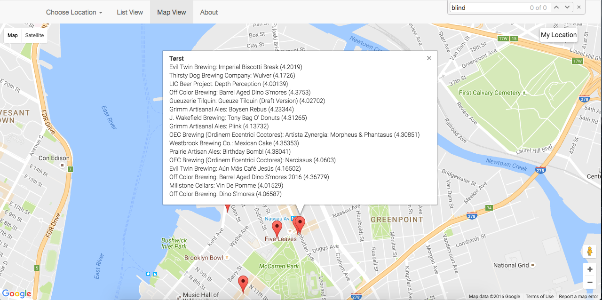Click the exit 7 sign on FDR Drive
Viewport: 602px width, 300px height.
click(x=70, y=169)
